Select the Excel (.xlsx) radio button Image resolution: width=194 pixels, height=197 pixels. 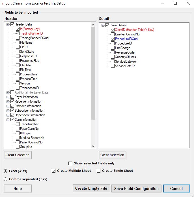(x=5, y=171)
